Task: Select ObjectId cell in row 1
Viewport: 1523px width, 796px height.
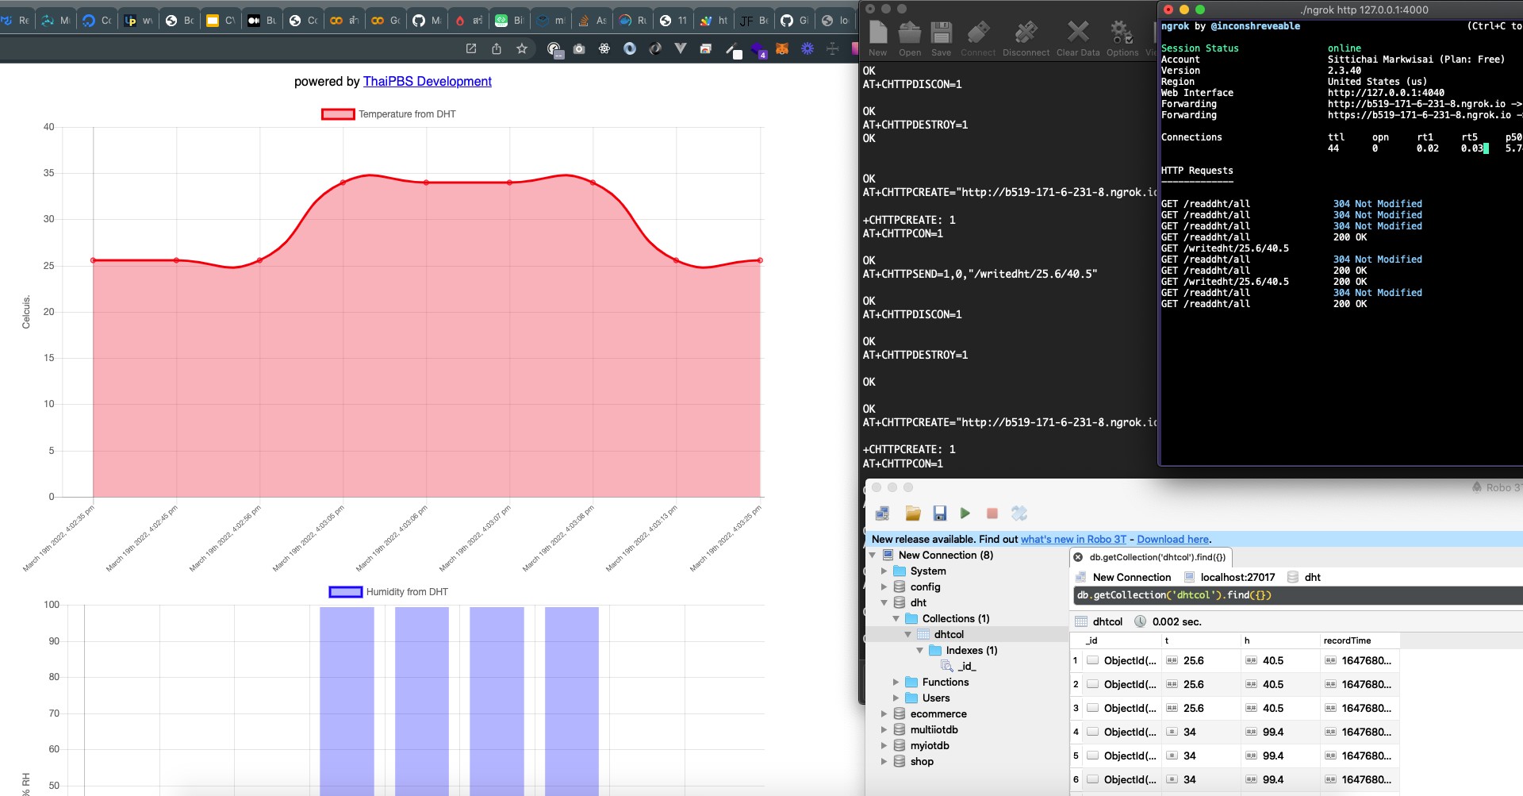Action: [x=1122, y=660]
